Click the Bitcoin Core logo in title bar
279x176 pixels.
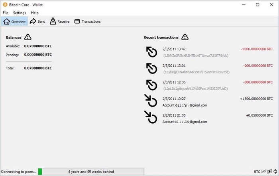(5, 4)
